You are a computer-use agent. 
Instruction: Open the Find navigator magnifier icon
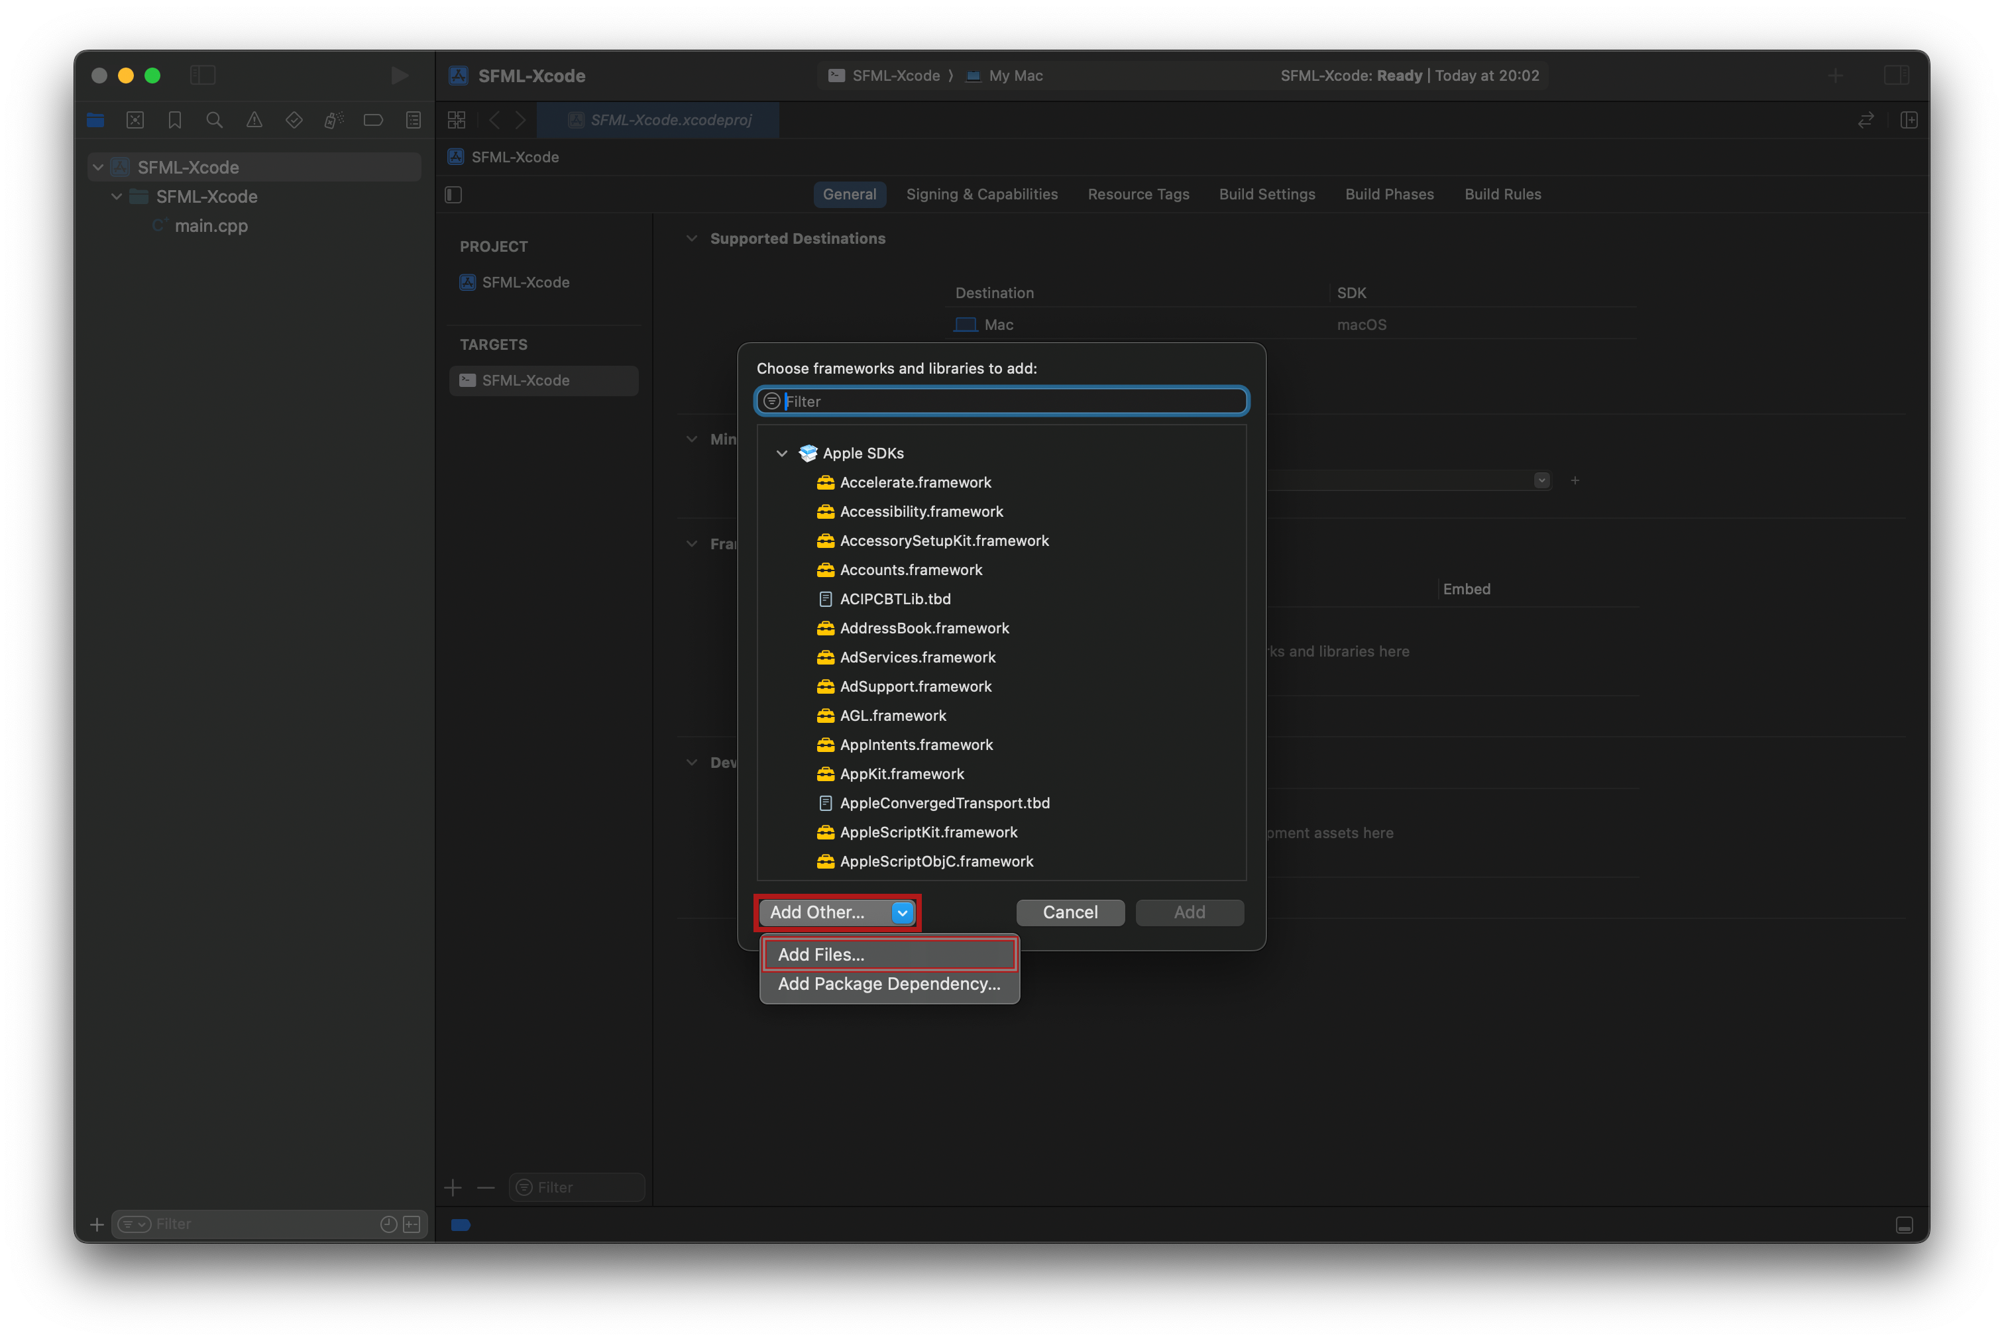point(215,120)
